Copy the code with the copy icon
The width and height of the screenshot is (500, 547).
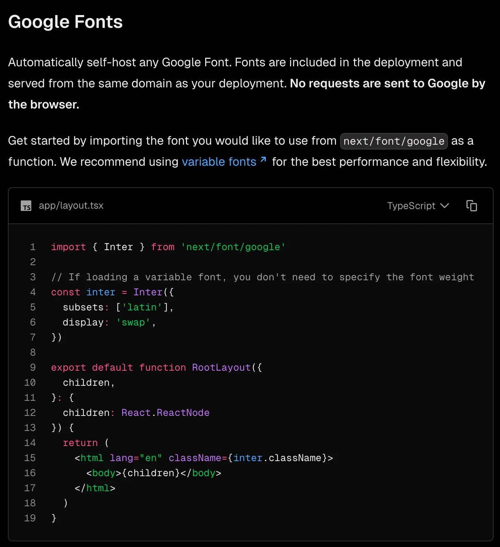coord(471,206)
